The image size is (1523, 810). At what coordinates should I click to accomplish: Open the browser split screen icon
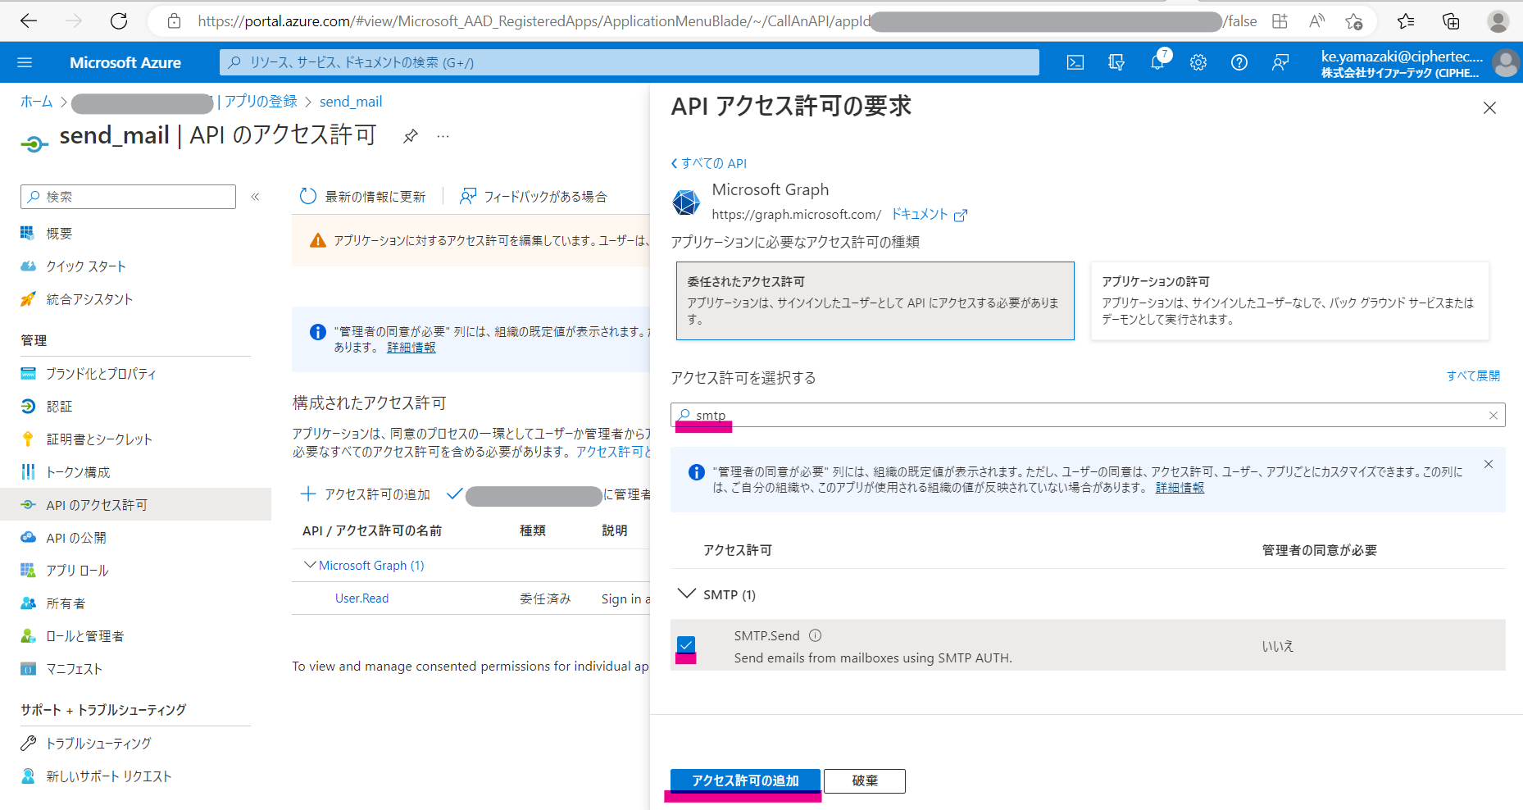point(1280,21)
